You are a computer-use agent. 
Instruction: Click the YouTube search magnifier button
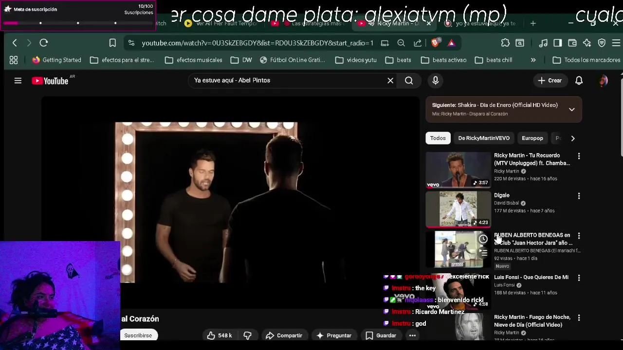coord(409,80)
